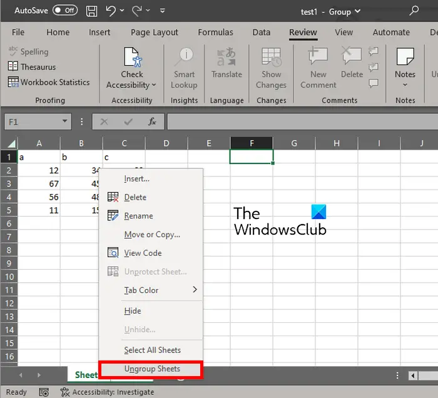
Task: Select column G header
Action: [294, 143]
